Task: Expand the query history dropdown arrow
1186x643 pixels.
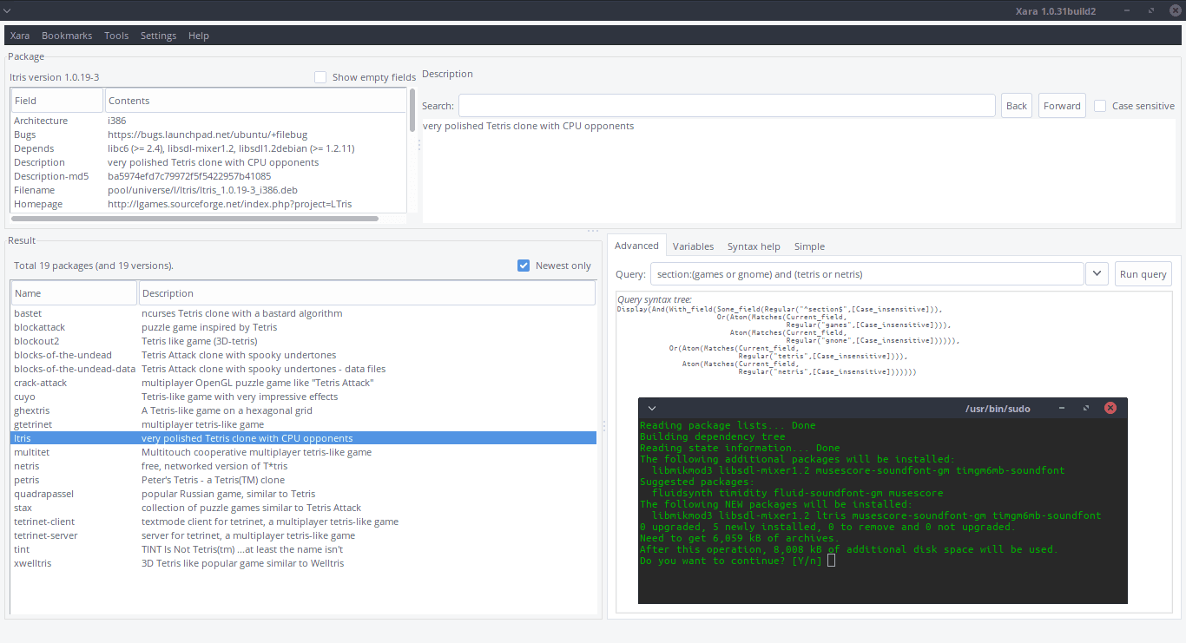Action: pyautogui.click(x=1097, y=274)
